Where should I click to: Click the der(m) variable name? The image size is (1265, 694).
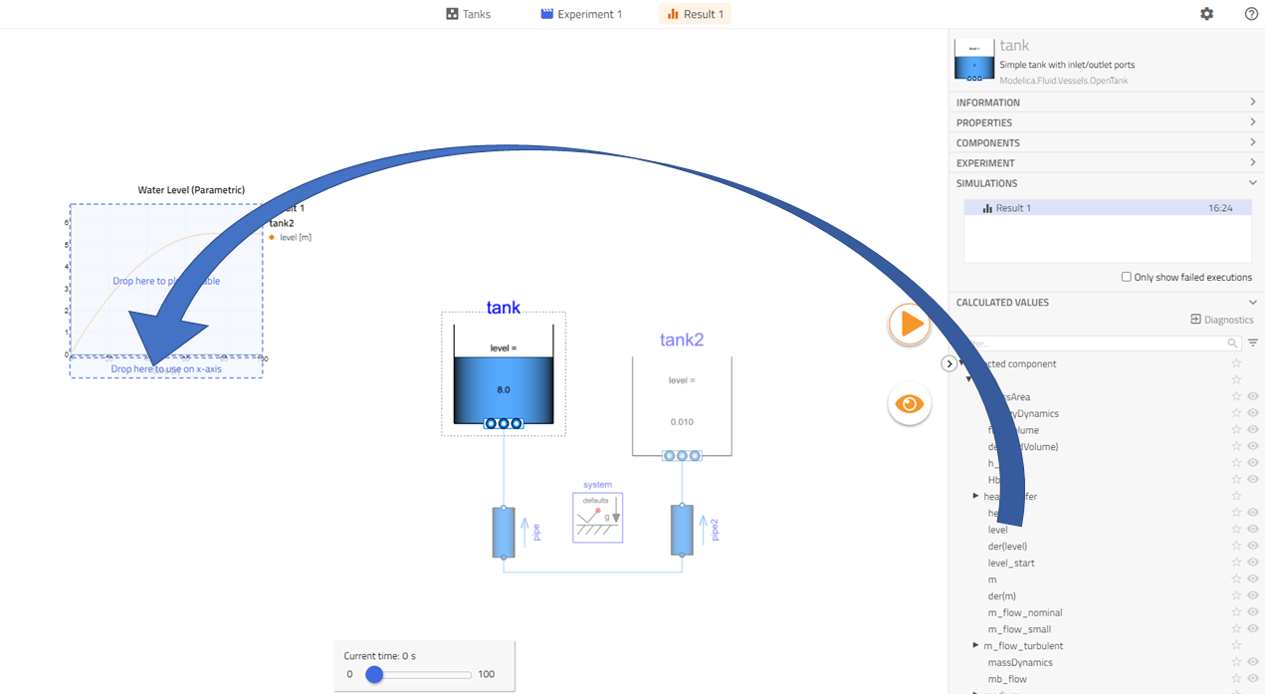pyautogui.click(x=1002, y=596)
